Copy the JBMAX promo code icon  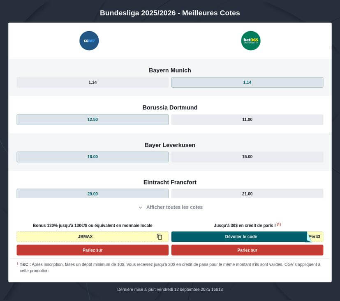tap(160, 237)
